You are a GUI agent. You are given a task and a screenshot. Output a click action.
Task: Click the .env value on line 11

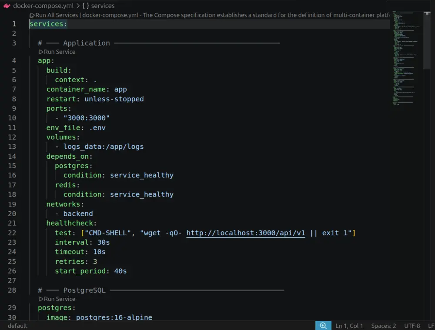[x=97, y=127]
